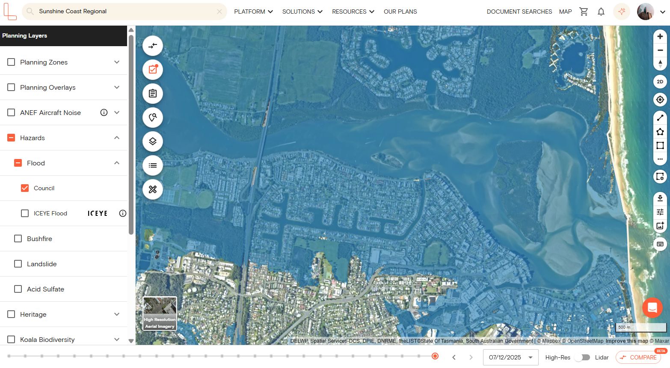Select the polygon drawing tool
Image resolution: width=670 pixels, height=368 pixels.
(x=660, y=132)
